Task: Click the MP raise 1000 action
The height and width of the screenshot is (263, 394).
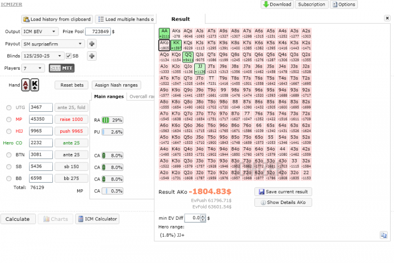Action: [71, 119]
